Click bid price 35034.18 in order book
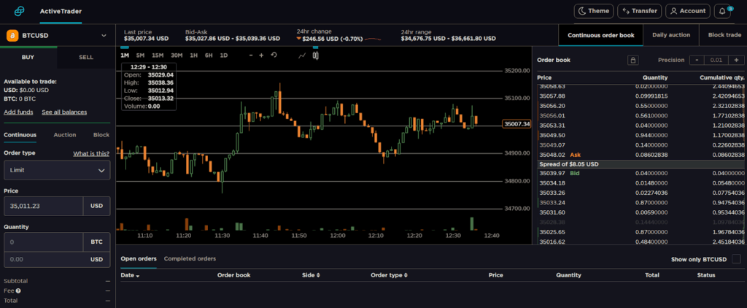The height and width of the screenshot is (308, 747). point(552,183)
